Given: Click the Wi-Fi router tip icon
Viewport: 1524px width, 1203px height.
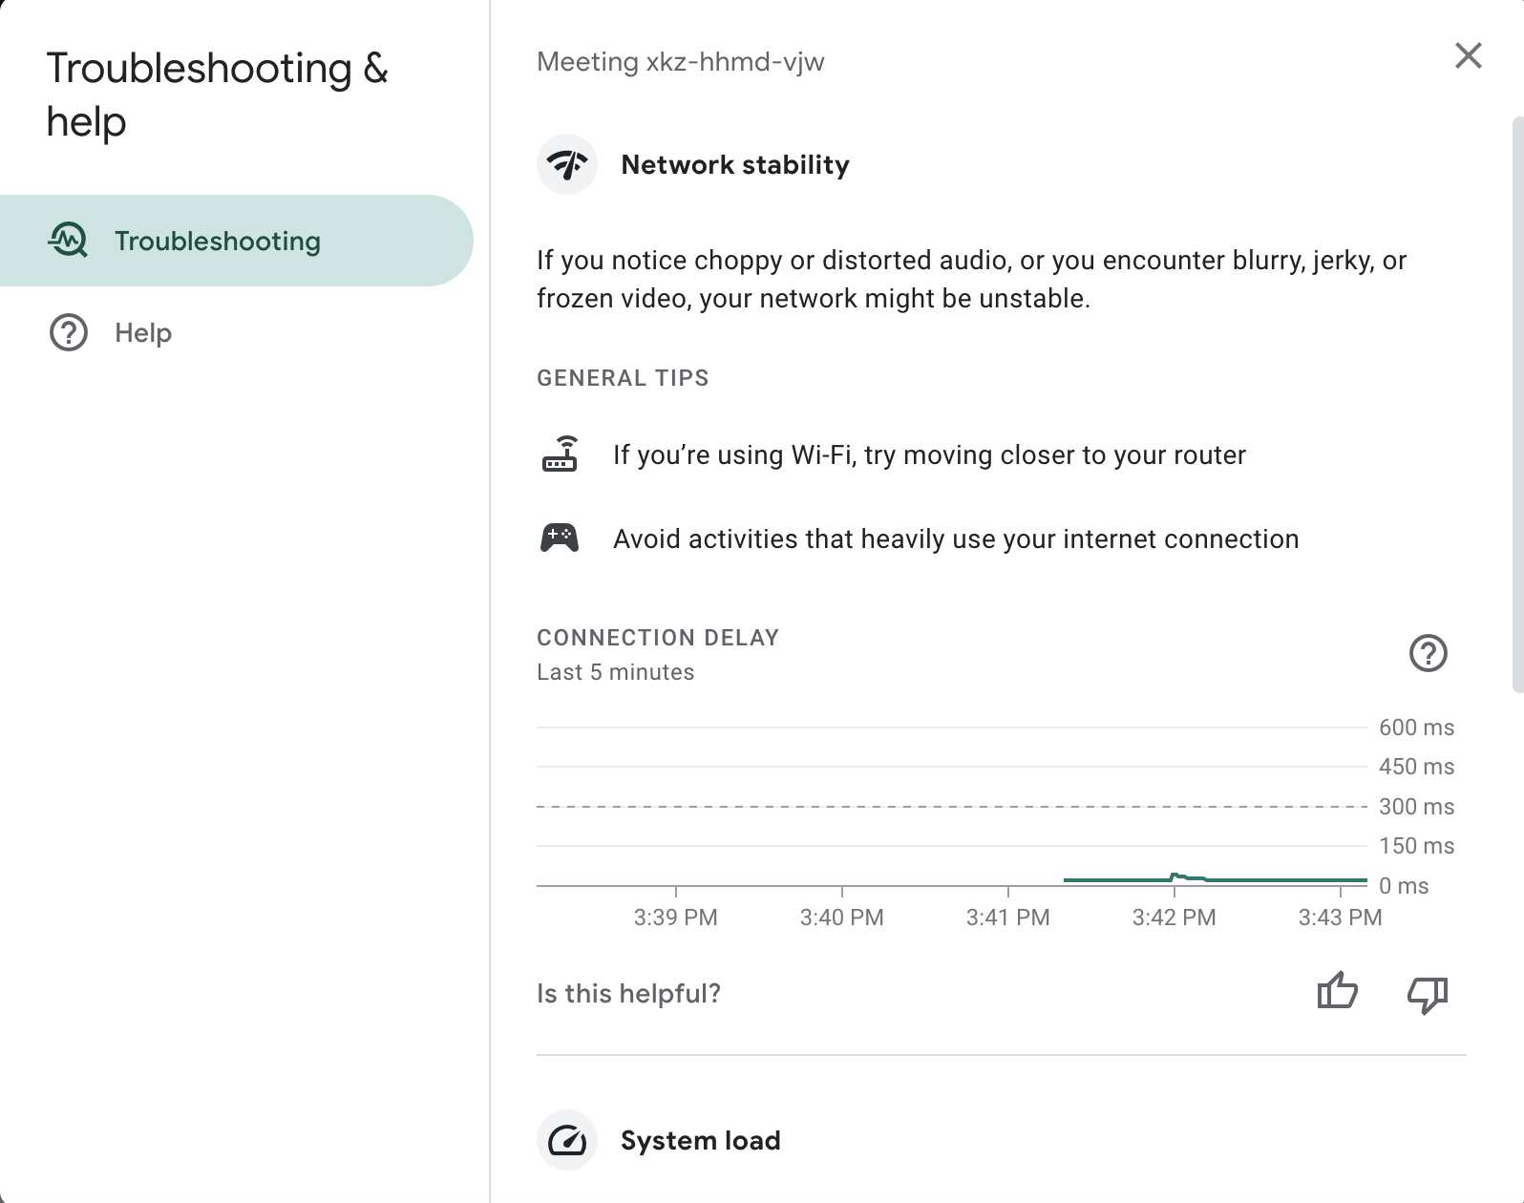Looking at the screenshot, I should (560, 454).
